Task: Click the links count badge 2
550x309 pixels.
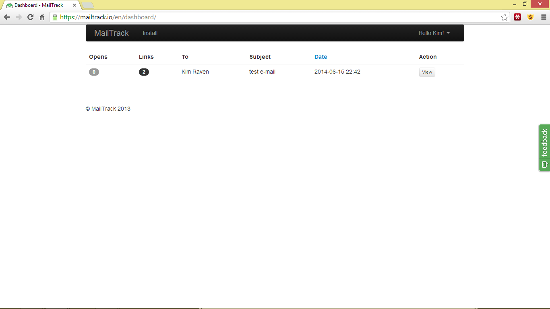Action: [144, 72]
